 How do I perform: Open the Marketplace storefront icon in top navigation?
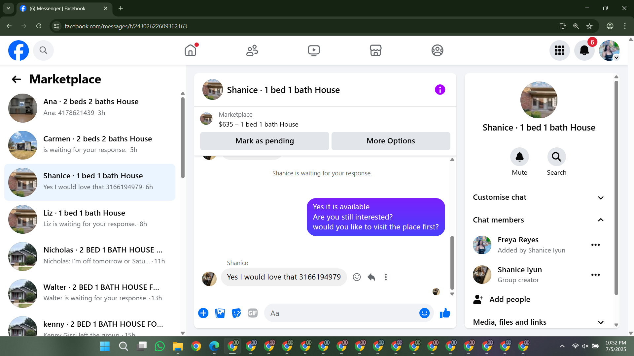click(x=375, y=50)
